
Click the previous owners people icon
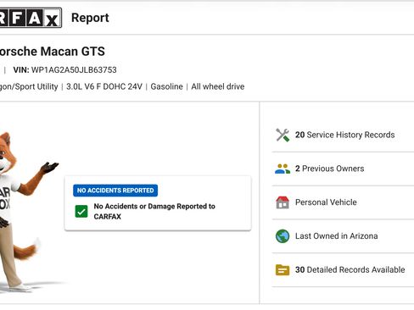click(283, 169)
